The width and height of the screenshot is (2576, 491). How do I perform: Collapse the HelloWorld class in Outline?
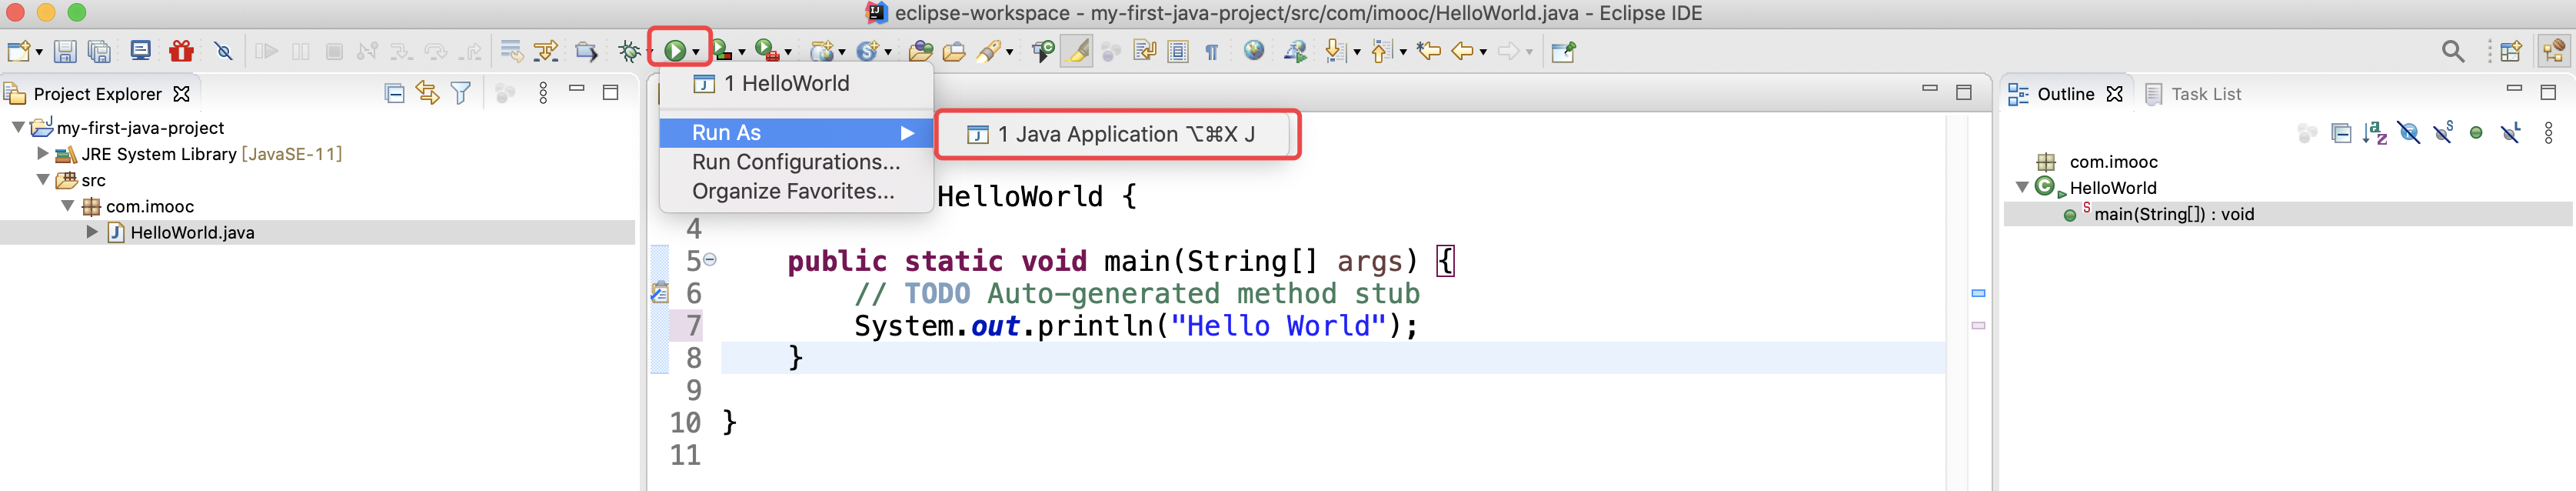(x=2022, y=187)
